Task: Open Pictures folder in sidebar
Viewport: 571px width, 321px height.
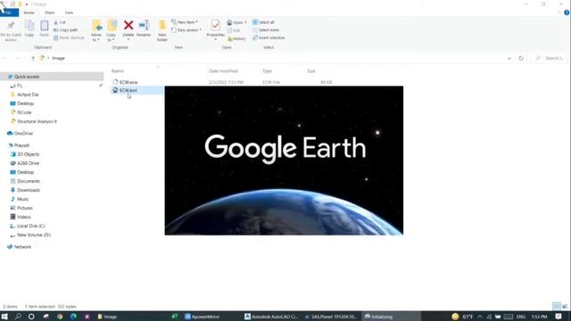Action: point(25,208)
